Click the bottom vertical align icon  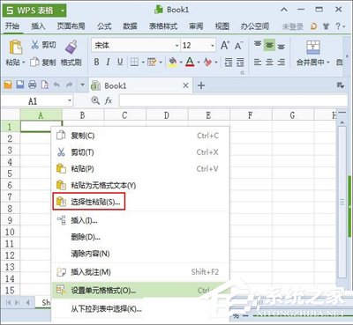pyautogui.click(x=282, y=46)
